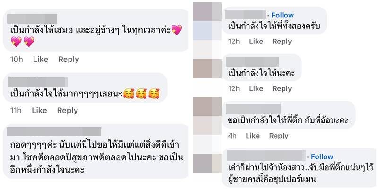Open blurred name above bottom left comment
This screenshot has height=191, width=378.
(x=54, y=132)
